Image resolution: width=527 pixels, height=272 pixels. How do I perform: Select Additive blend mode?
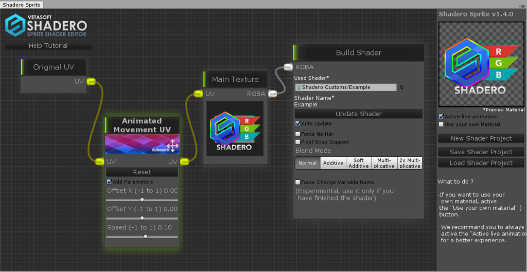[333, 163]
